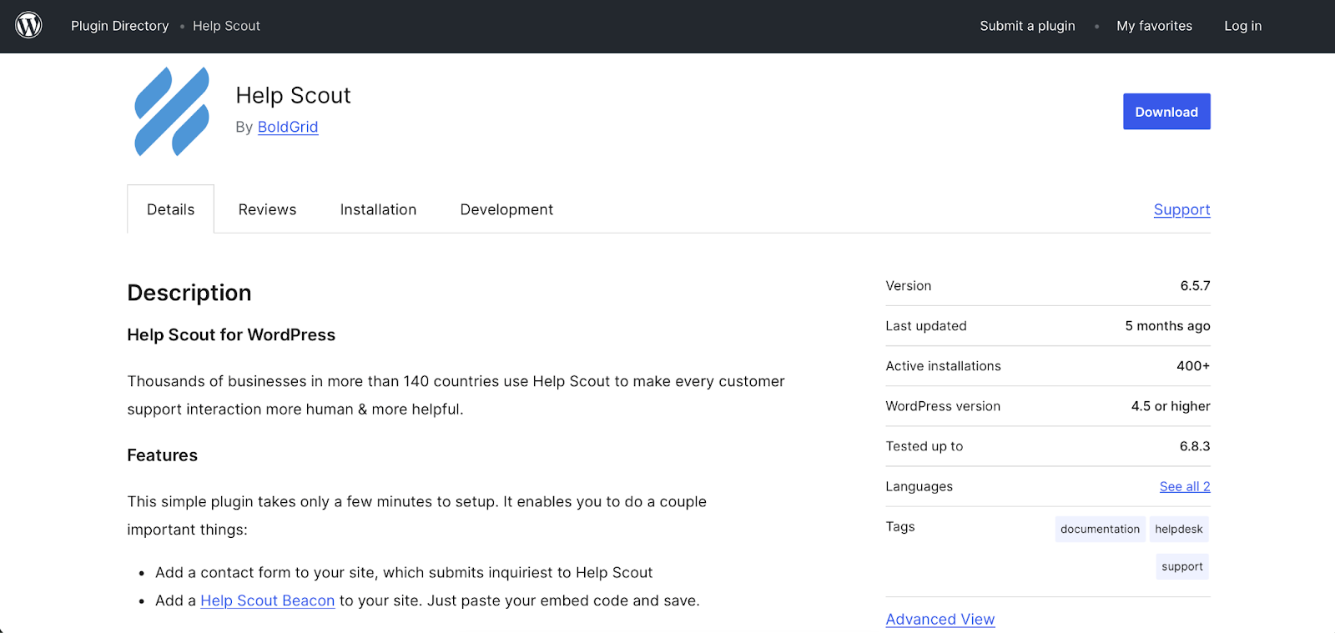Click tested up to value 6.8.3
Viewport: 1335px width, 633px height.
1195,446
